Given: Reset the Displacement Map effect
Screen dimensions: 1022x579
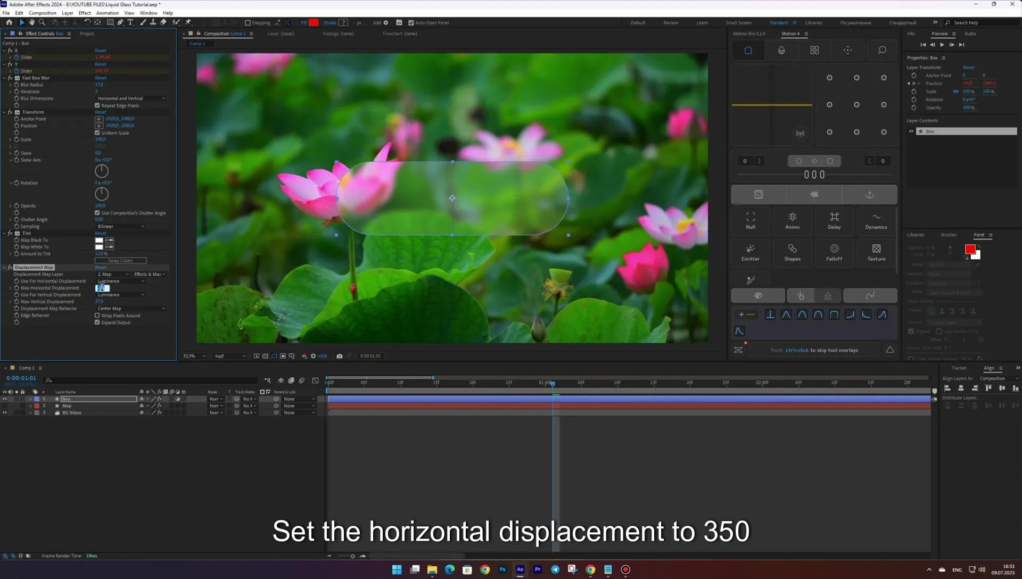Looking at the screenshot, I should click(x=101, y=268).
